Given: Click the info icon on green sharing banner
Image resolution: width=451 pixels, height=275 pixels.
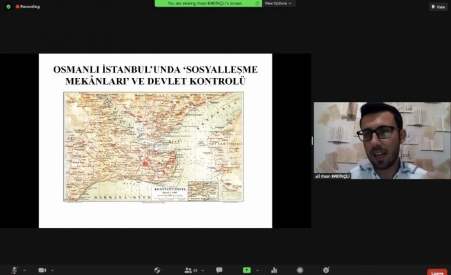Looking at the screenshot, I should tap(257, 3).
